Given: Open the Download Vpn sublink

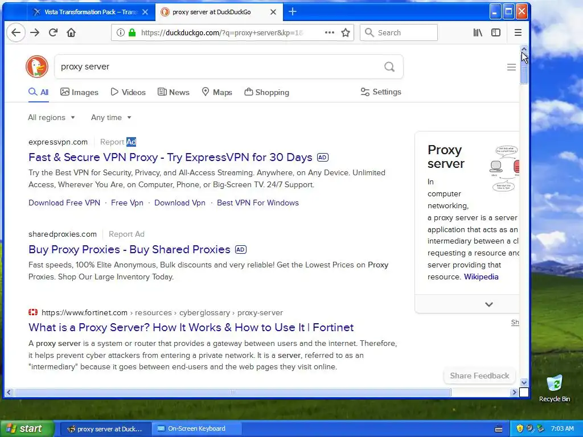Looking at the screenshot, I should point(179,203).
